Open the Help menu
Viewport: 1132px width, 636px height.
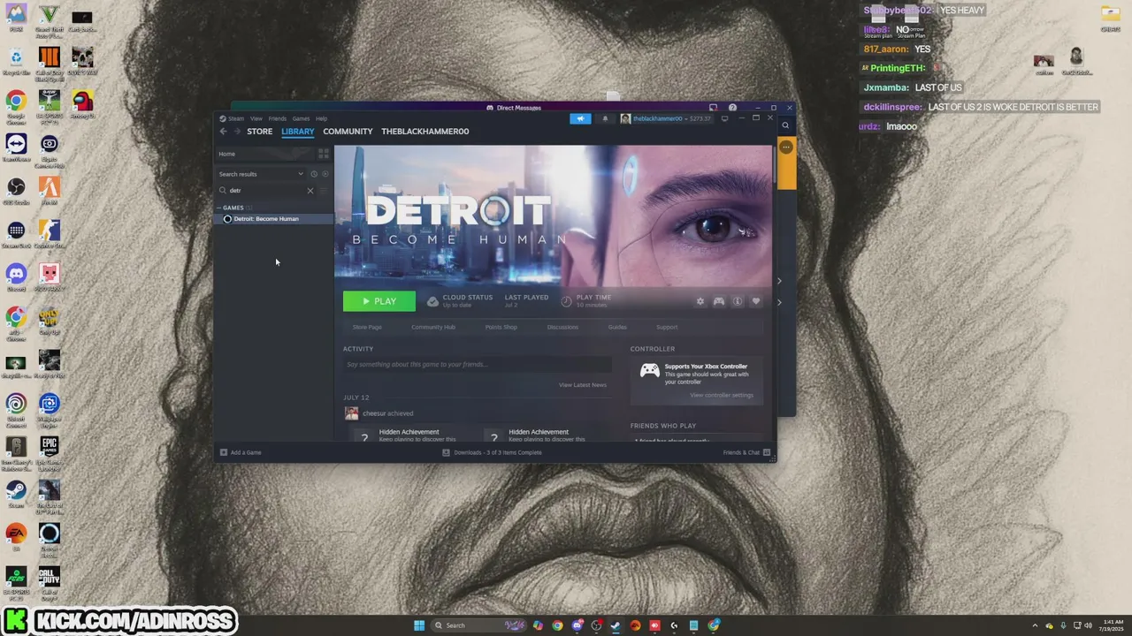click(321, 118)
